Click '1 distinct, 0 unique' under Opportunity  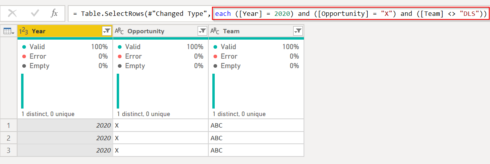tap(143, 114)
